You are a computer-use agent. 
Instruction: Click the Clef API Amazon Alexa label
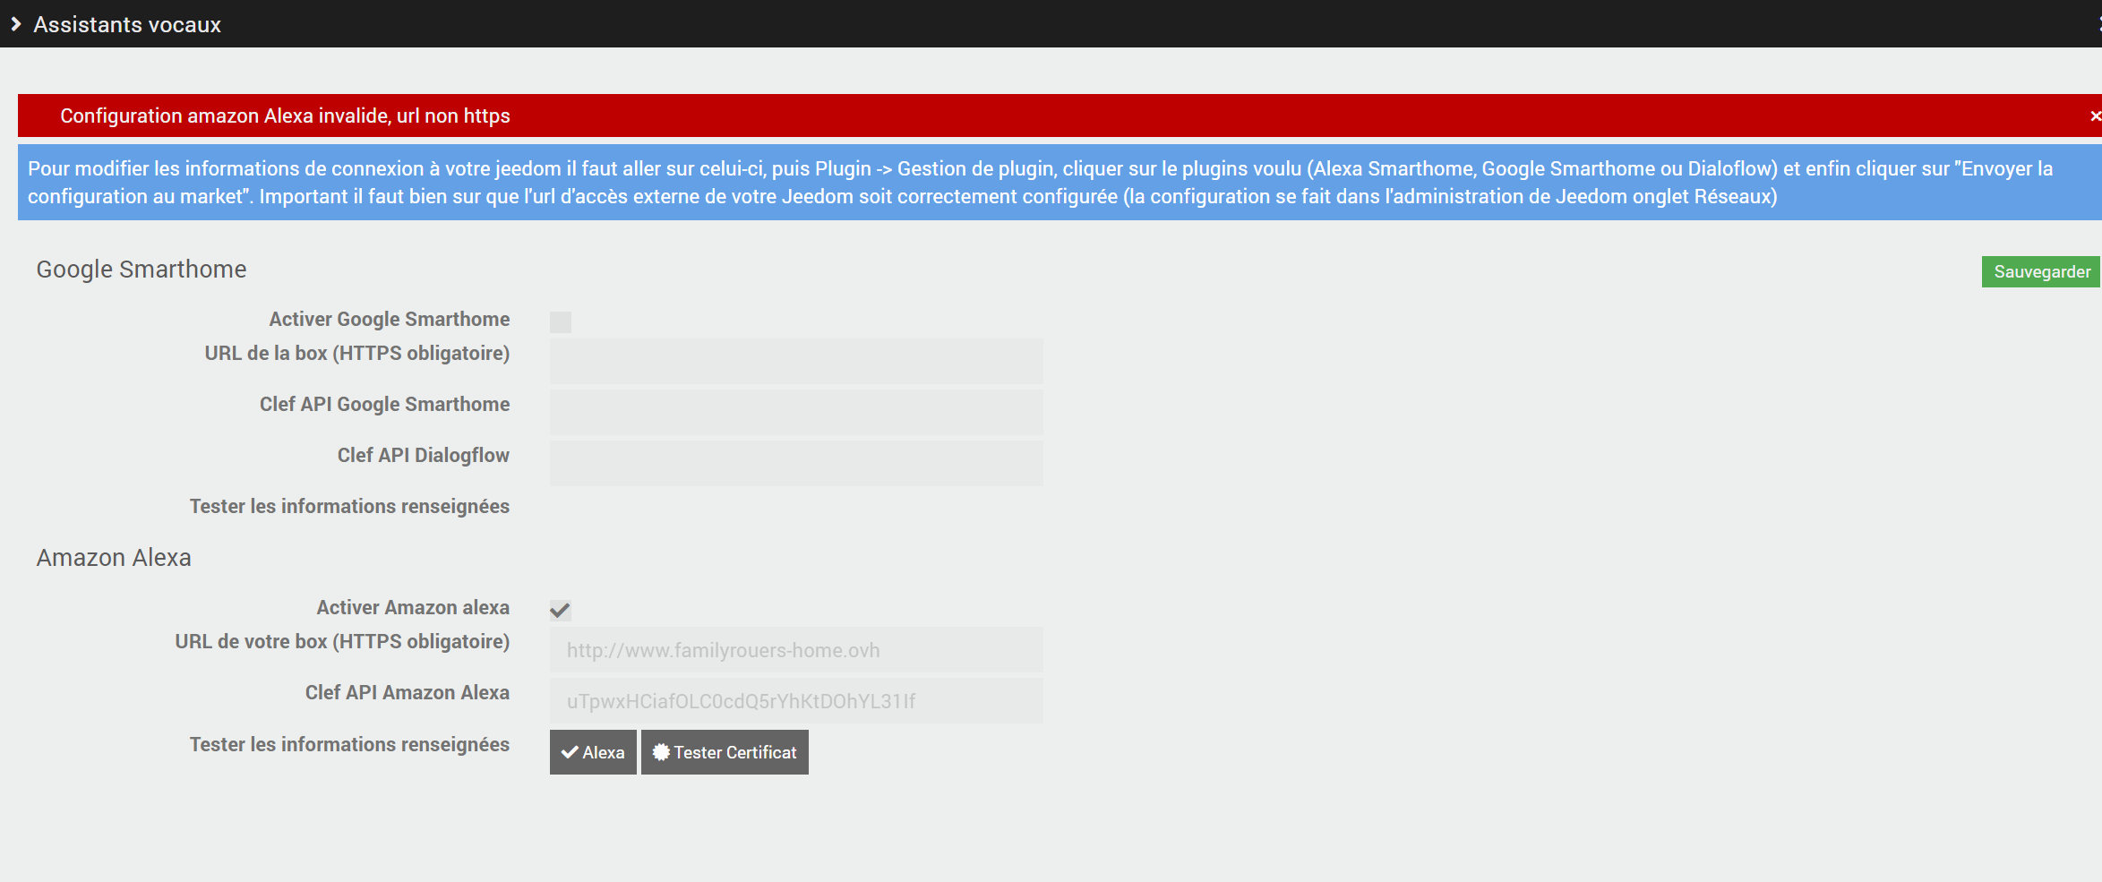(408, 693)
